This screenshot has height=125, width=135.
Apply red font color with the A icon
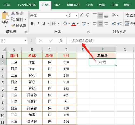tap(73, 23)
